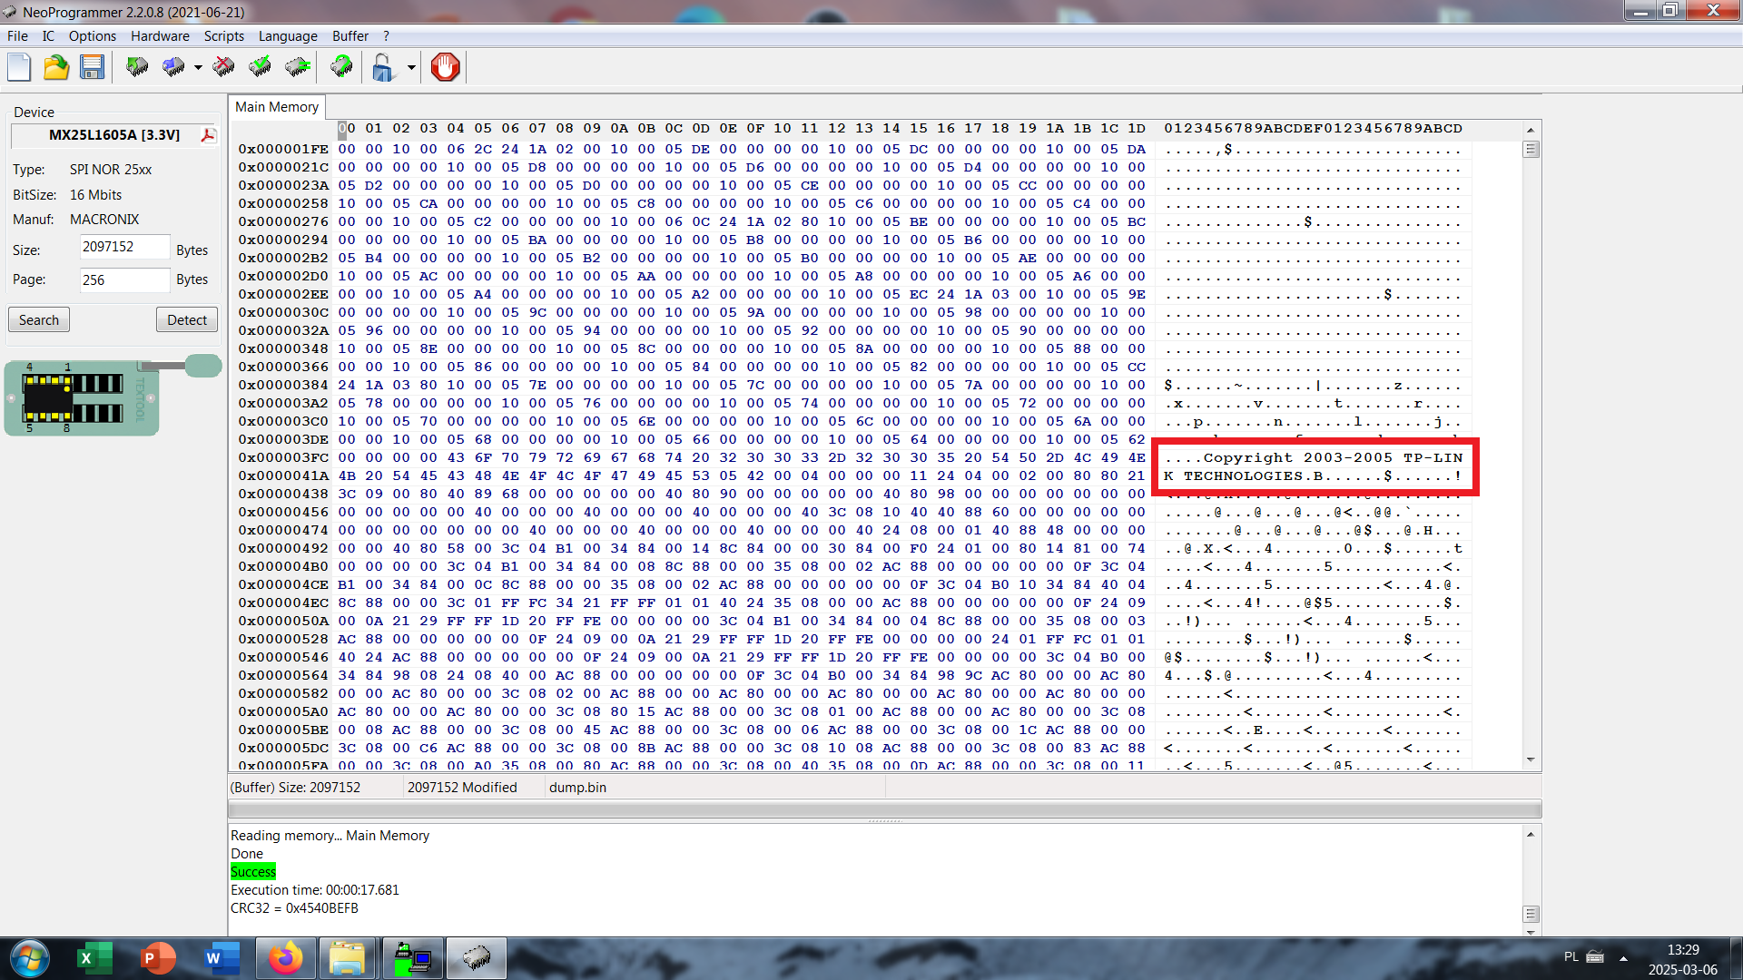Screen dimensions: 1743x980
Task: Select the Main Memory tab
Action: [277, 107]
